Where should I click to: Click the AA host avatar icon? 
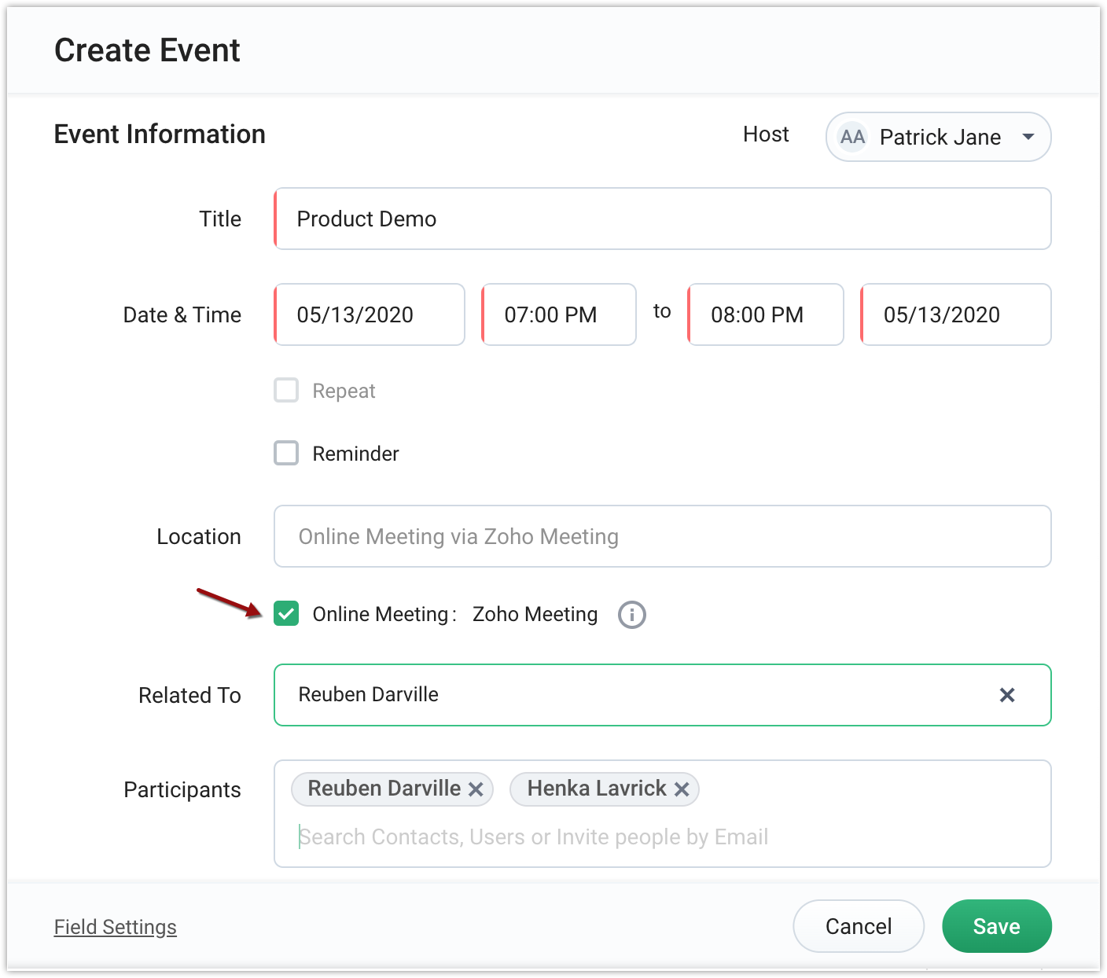tap(852, 137)
